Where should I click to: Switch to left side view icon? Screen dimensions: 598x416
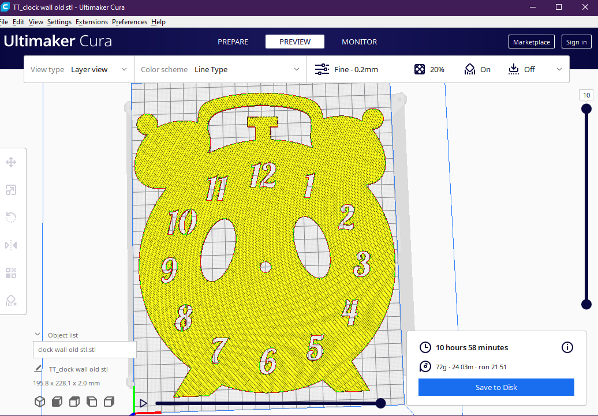(x=92, y=402)
